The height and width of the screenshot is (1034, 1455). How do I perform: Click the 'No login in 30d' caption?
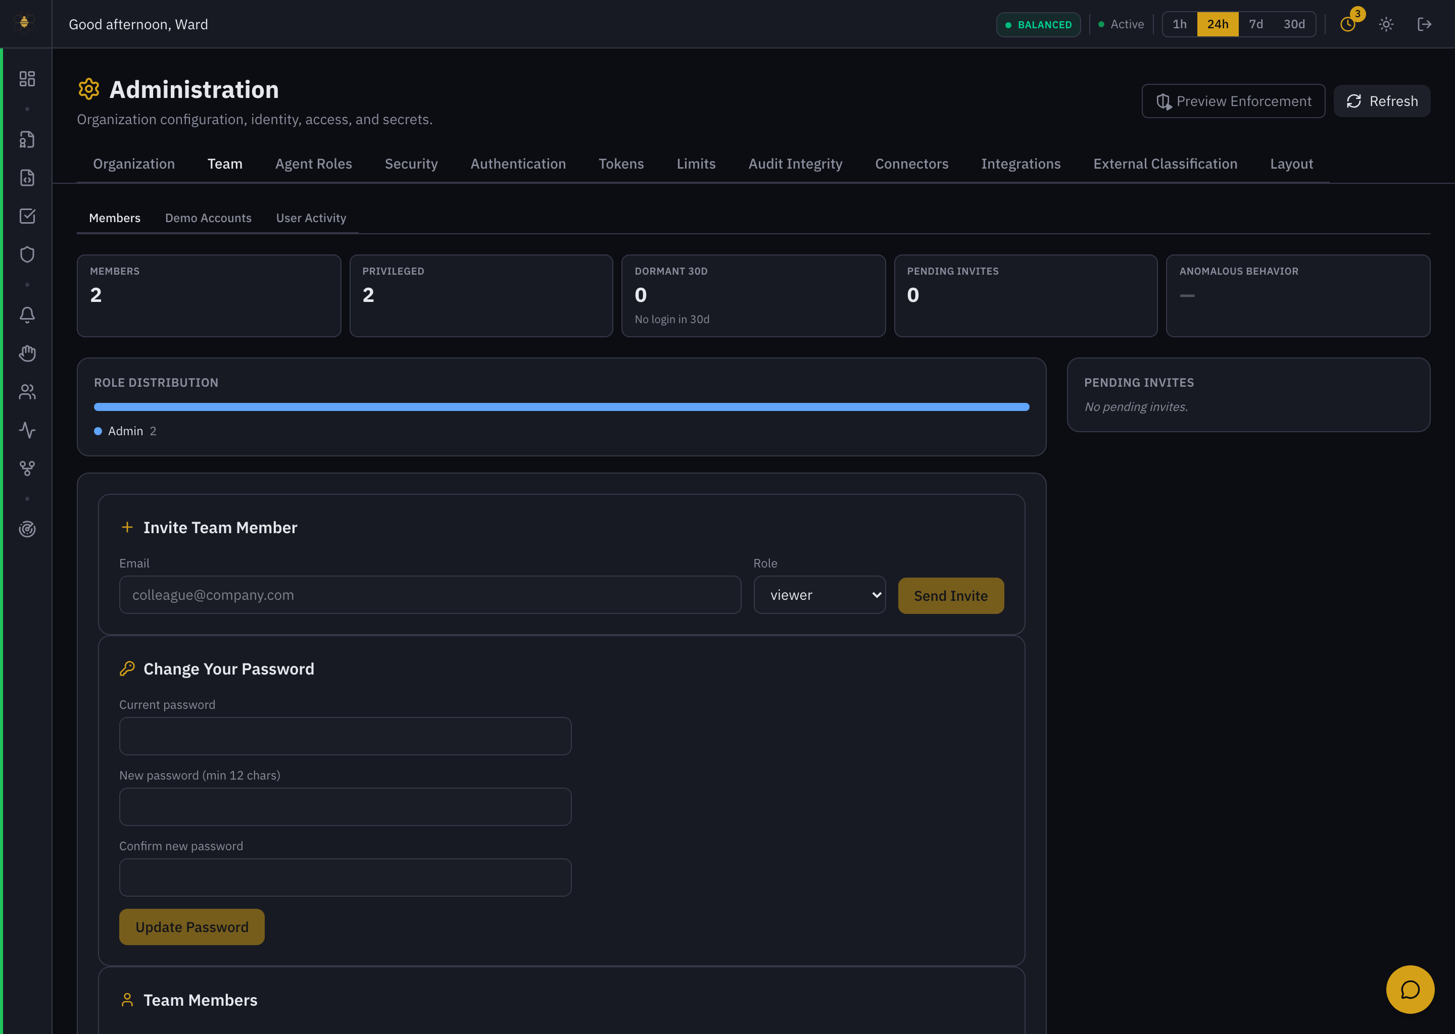pyautogui.click(x=672, y=319)
